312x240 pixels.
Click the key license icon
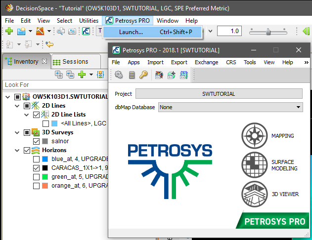[143, 75]
